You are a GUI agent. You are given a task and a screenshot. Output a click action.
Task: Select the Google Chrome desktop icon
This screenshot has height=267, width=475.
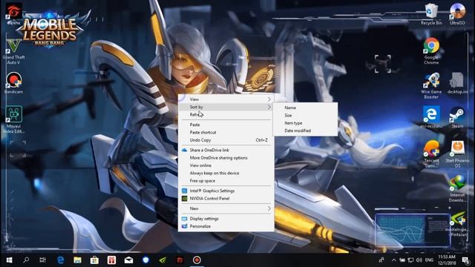[x=431, y=50]
